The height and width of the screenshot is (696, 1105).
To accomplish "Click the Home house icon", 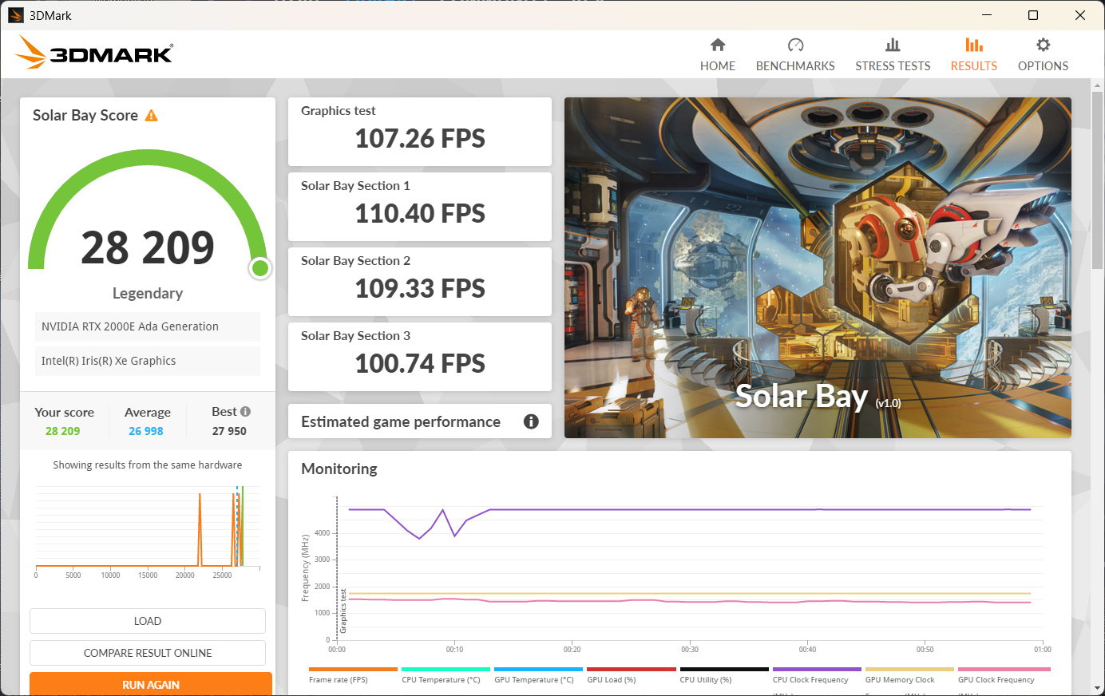I will pyautogui.click(x=718, y=45).
